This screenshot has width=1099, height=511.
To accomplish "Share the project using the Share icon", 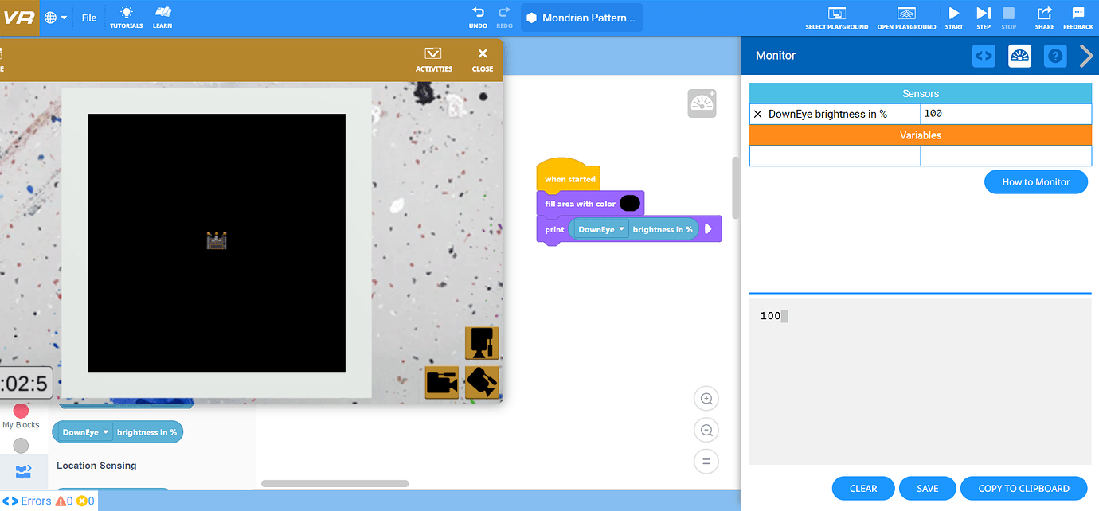I will 1044,17.
